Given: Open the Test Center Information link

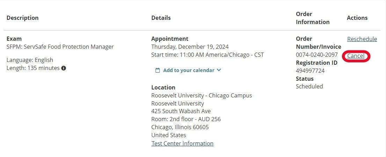Looking at the screenshot, I should tap(182, 143).
